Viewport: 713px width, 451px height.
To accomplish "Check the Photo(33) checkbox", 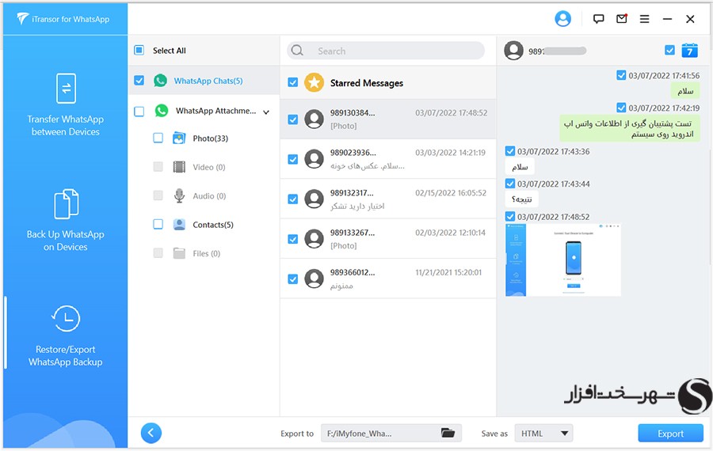I will pyautogui.click(x=158, y=138).
